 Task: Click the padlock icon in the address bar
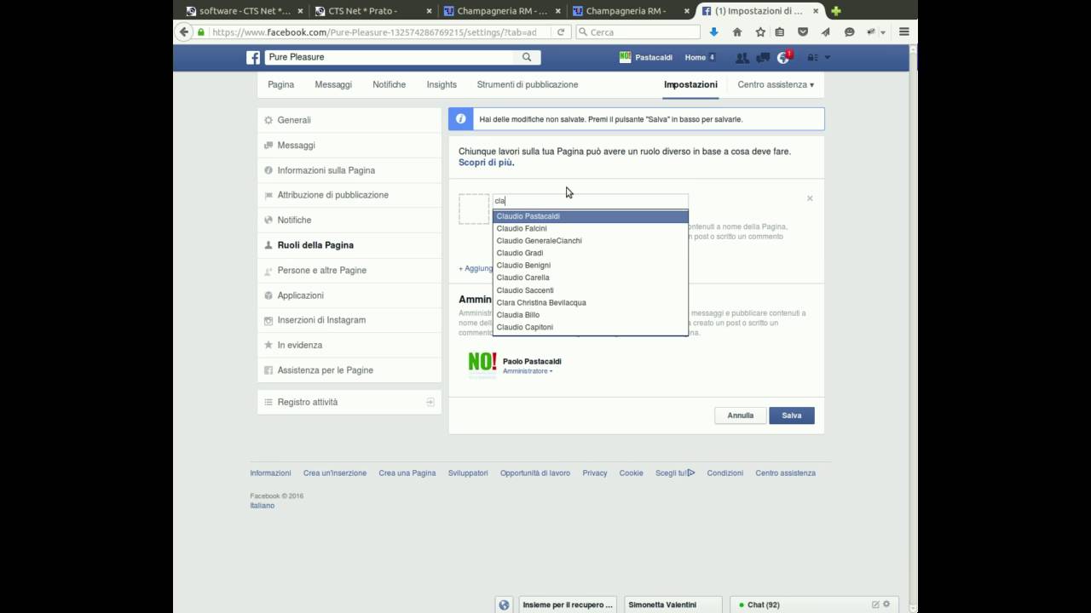pyautogui.click(x=201, y=32)
